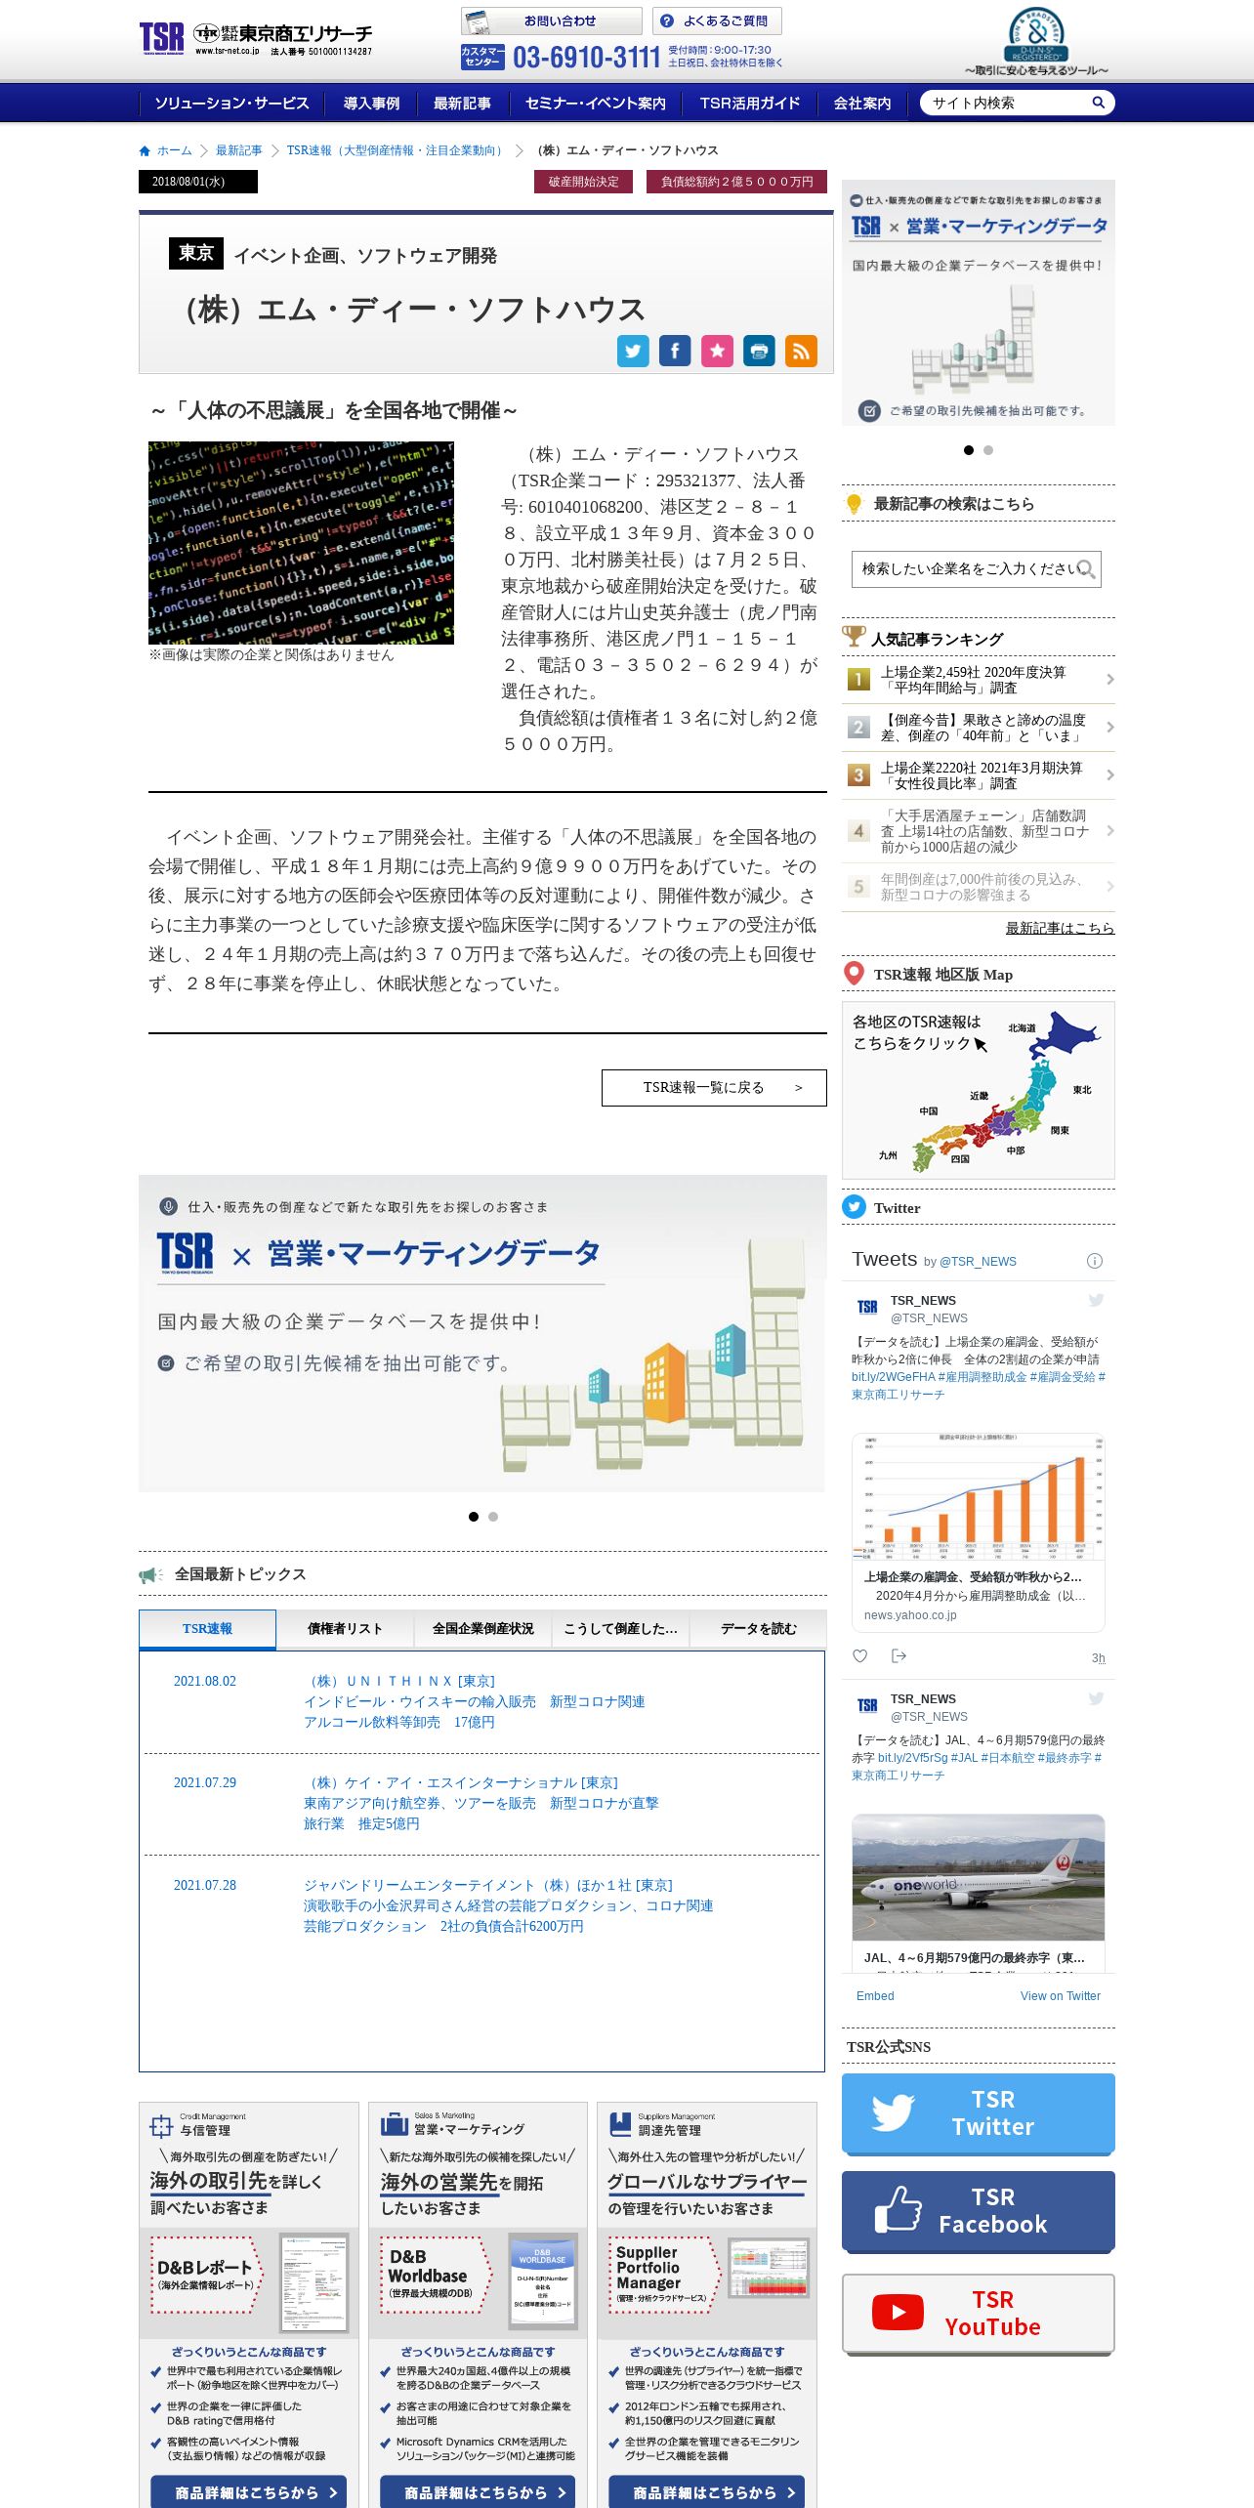This screenshot has width=1254, height=2508.
Task: Click the Twitter widget header bird icon
Action: point(854,1207)
